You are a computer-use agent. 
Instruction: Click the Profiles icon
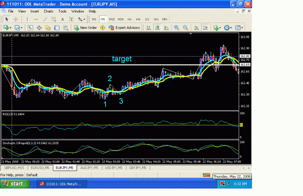(17, 28)
